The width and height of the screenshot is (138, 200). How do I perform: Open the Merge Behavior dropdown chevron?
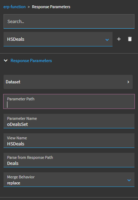tap(129, 180)
